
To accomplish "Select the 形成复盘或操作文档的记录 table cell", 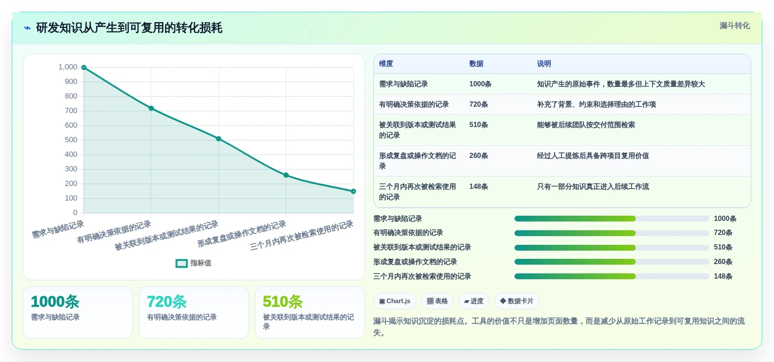I will (x=418, y=161).
